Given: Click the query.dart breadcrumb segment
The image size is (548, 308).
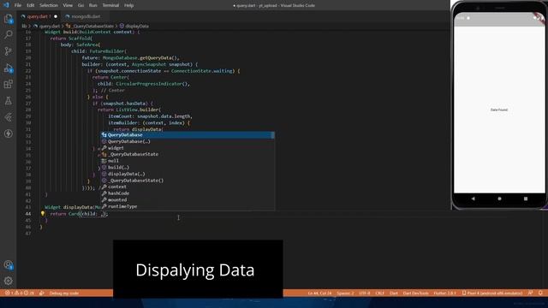Looking at the screenshot, I should coord(50,27).
